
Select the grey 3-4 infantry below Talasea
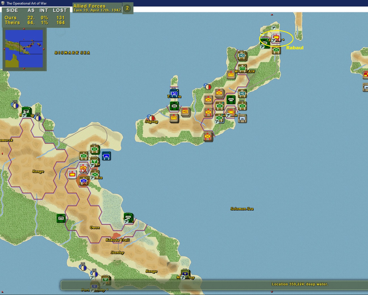coord(174,106)
